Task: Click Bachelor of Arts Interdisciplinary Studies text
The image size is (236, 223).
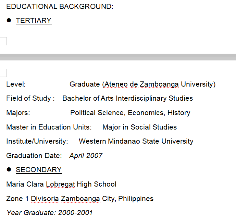Action: (127, 99)
